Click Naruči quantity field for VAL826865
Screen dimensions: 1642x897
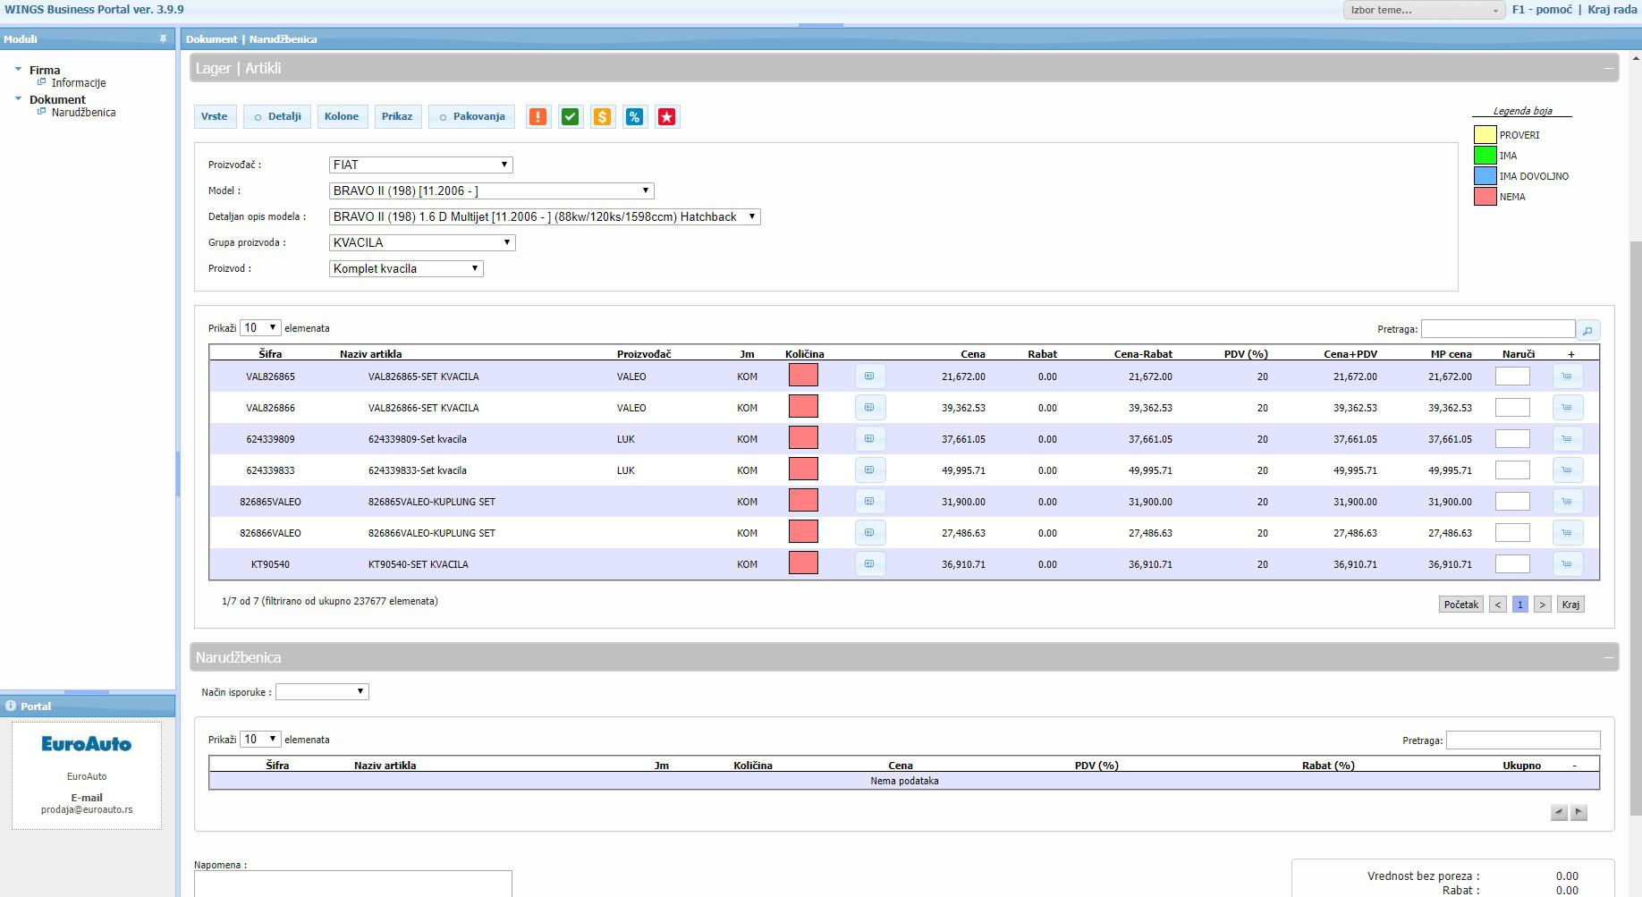pos(1512,377)
